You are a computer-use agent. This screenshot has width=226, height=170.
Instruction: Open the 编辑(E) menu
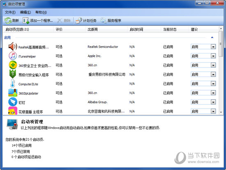25,12
